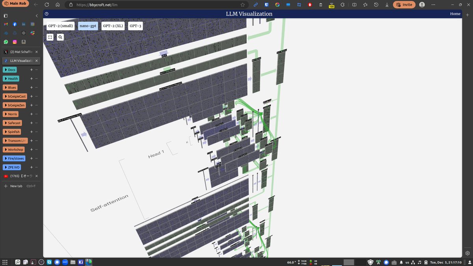
Task: Click the Head 1 label in the visualization
Action: [156, 154]
